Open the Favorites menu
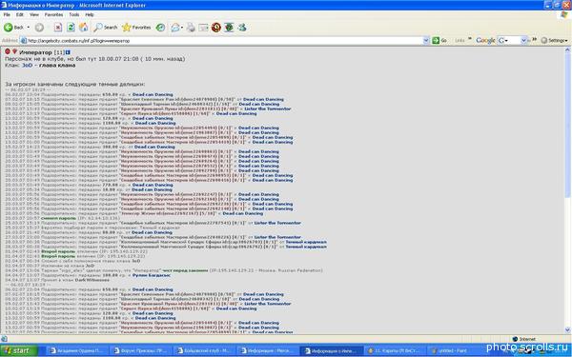572x357 pixels. tap(53, 14)
